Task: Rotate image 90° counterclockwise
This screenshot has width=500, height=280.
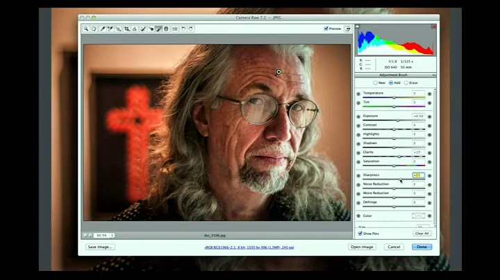Action: [183, 29]
